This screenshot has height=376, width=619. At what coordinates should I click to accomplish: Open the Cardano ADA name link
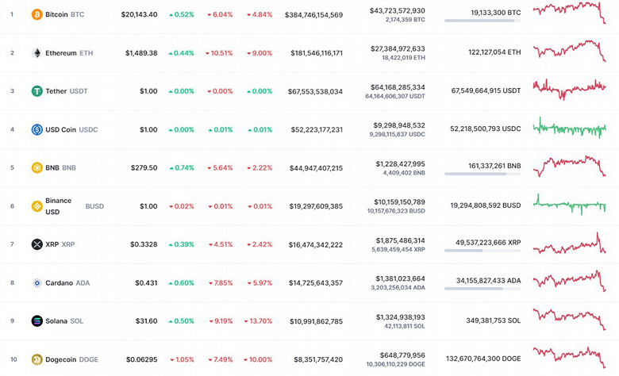tap(60, 282)
